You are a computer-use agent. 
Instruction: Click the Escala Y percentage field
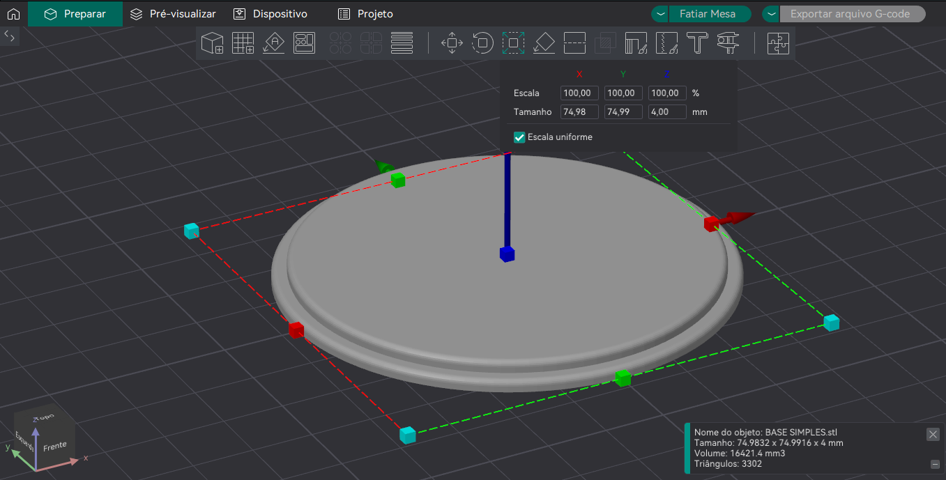click(x=623, y=93)
